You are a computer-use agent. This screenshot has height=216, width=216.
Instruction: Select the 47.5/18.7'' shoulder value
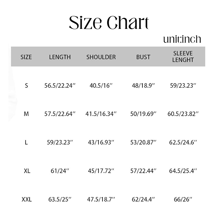101,200
